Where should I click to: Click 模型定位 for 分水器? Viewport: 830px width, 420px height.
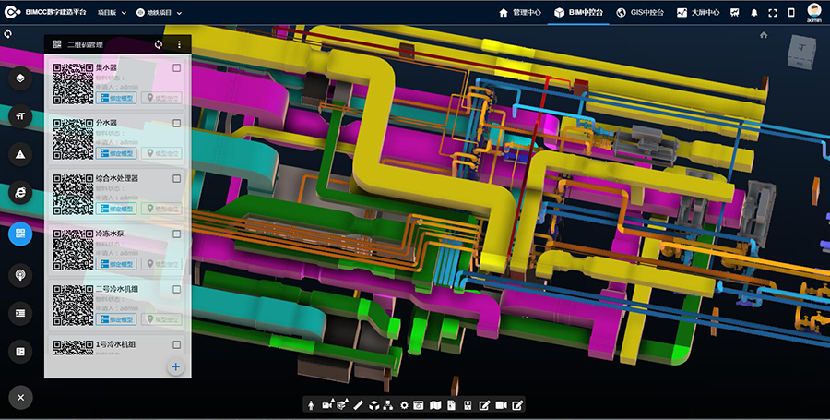coord(161,153)
